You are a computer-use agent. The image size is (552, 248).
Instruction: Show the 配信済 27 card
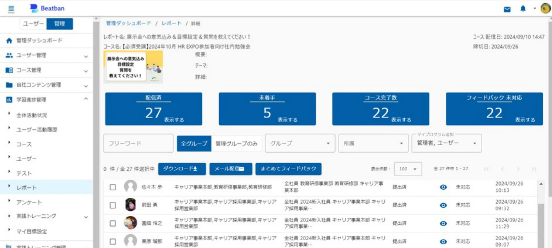[x=154, y=109]
